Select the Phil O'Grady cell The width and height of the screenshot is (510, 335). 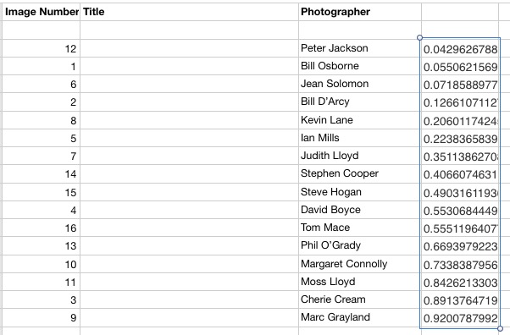point(360,245)
